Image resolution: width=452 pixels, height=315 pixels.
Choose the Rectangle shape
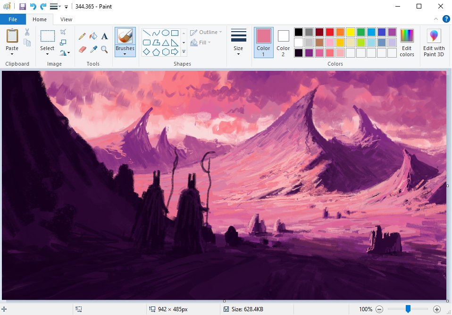(x=175, y=33)
